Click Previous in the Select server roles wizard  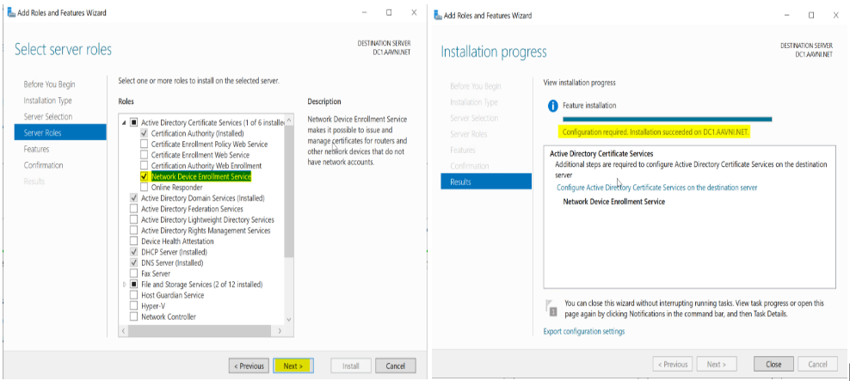pyautogui.click(x=249, y=366)
